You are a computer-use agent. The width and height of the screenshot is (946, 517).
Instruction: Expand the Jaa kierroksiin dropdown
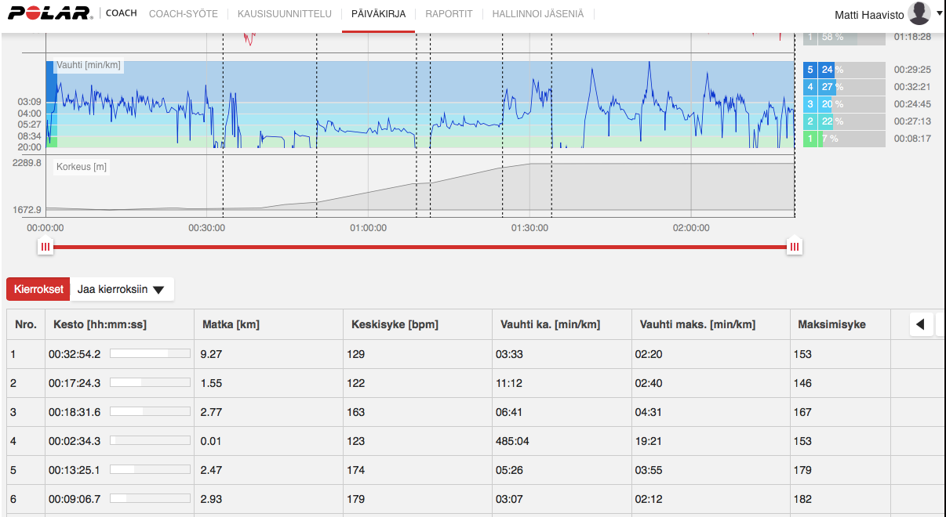tap(122, 289)
